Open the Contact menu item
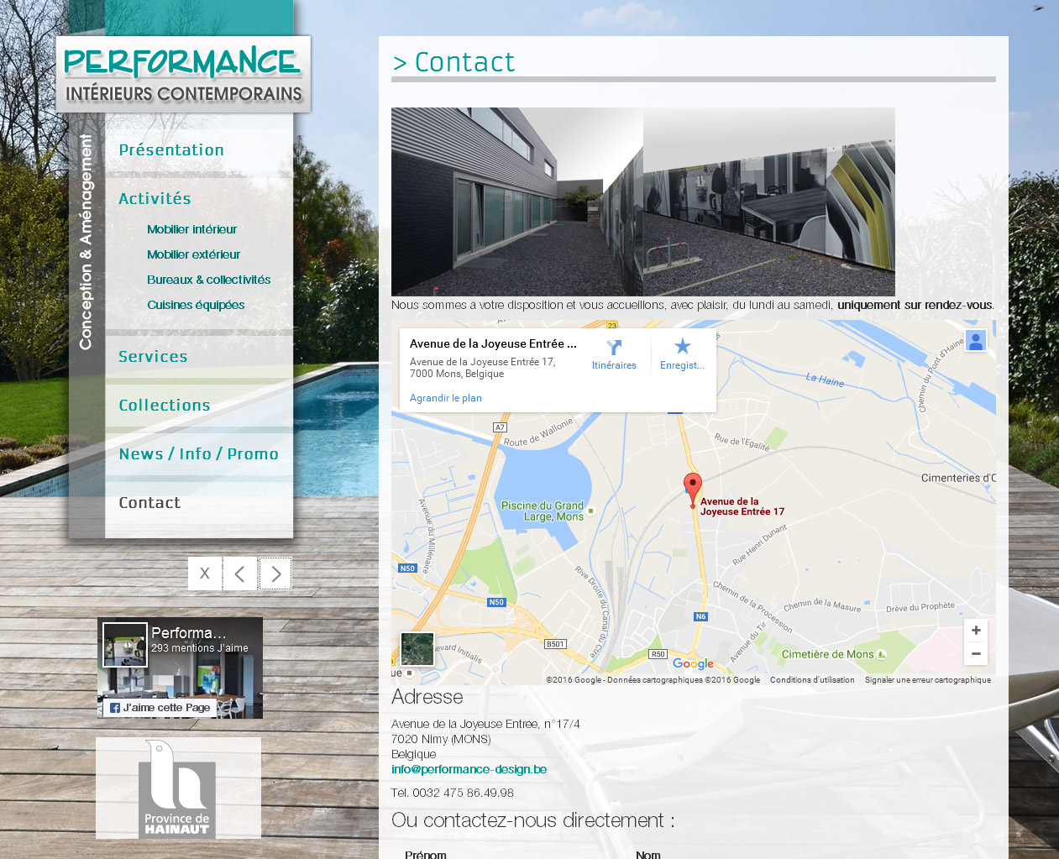1059x859 pixels. pyautogui.click(x=149, y=503)
